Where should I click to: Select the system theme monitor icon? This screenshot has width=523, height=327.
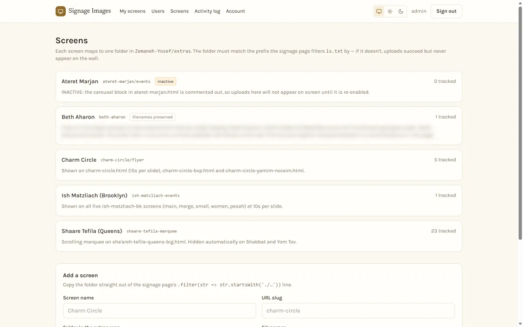tap(379, 11)
